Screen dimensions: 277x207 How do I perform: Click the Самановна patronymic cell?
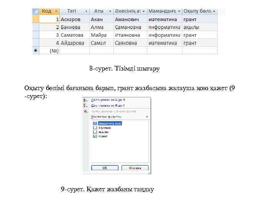pos(130,27)
